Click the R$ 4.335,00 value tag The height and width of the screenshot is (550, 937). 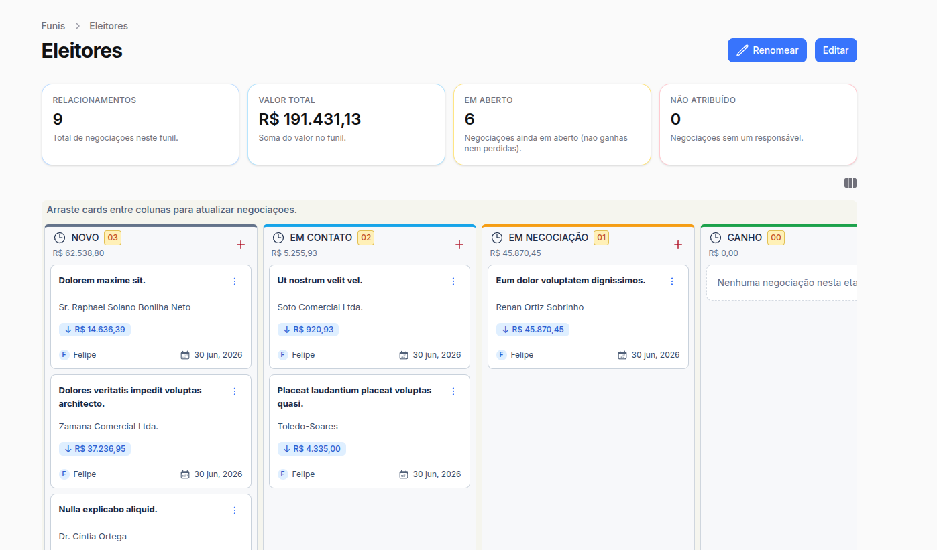pyautogui.click(x=312, y=449)
